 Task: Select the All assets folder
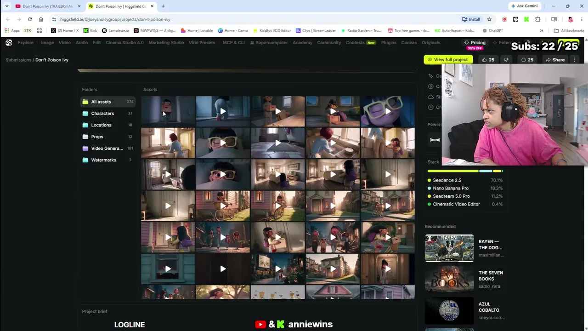click(108, 102)
